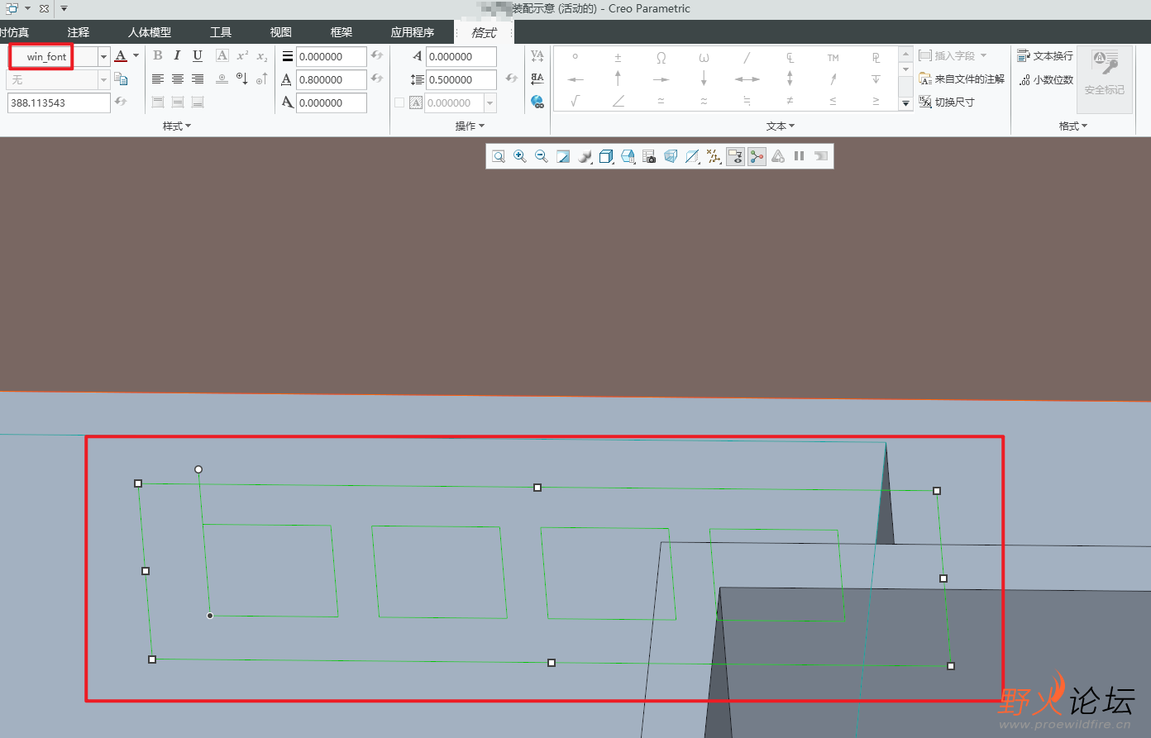1151x738 pixels.
Task: Apply superscript x² formatting
Action: [242, 55]
